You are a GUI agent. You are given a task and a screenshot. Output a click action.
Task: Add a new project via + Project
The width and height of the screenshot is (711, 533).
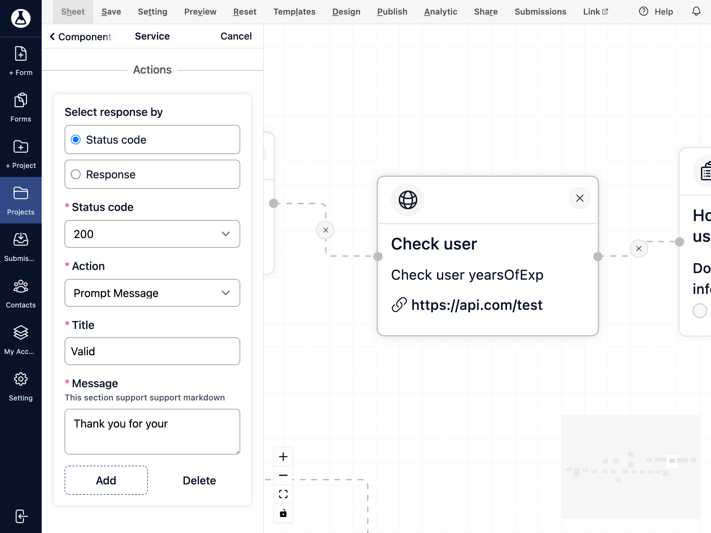coord(21,154)
